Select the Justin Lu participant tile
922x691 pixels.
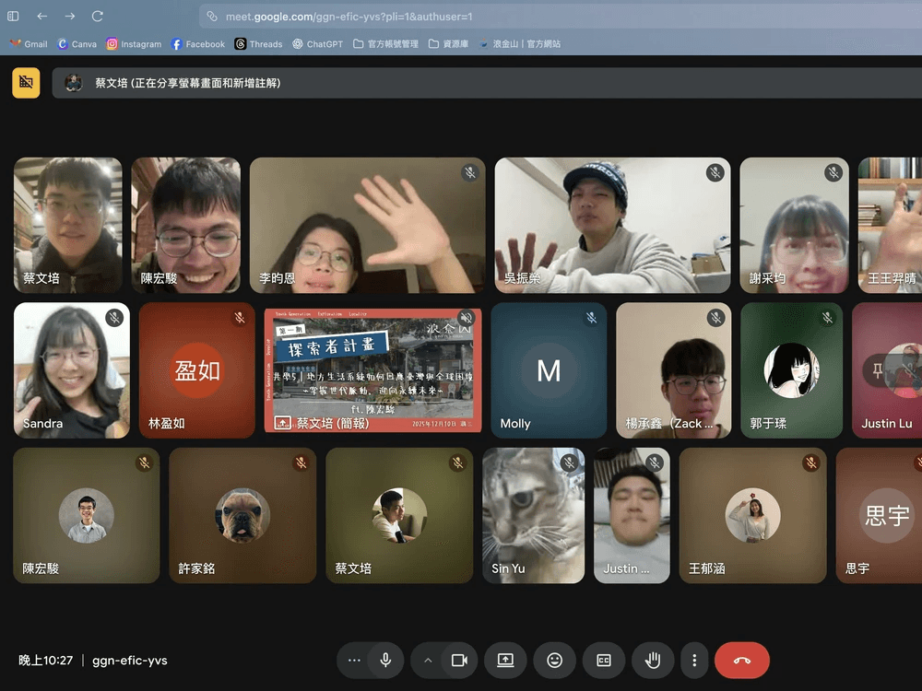pos(887,370)
